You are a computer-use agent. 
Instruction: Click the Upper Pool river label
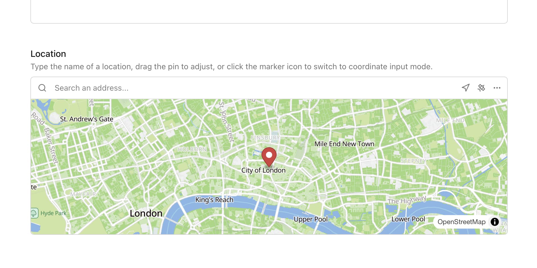311,219
